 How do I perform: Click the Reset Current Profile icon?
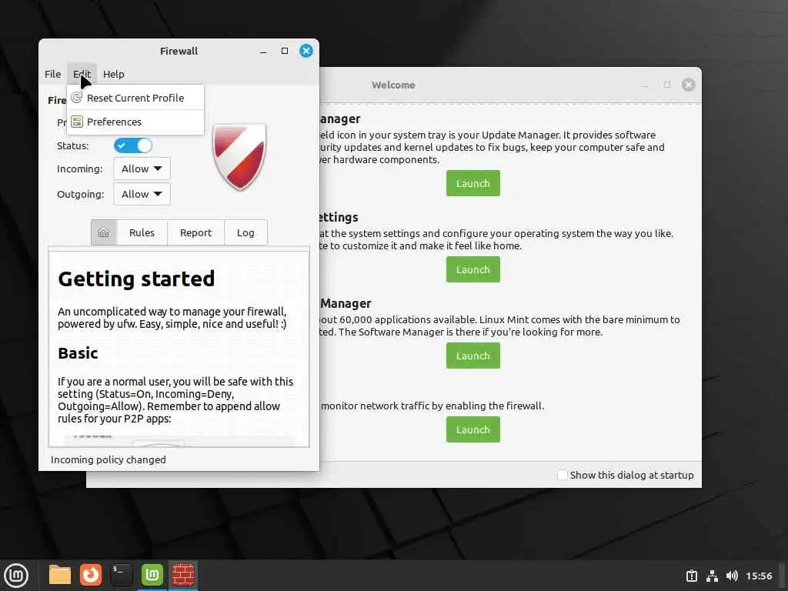tap(77, 98)
